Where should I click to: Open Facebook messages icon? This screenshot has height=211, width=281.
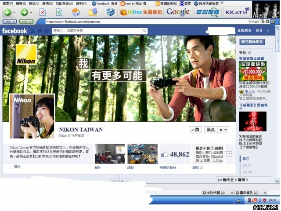(40, 31)
